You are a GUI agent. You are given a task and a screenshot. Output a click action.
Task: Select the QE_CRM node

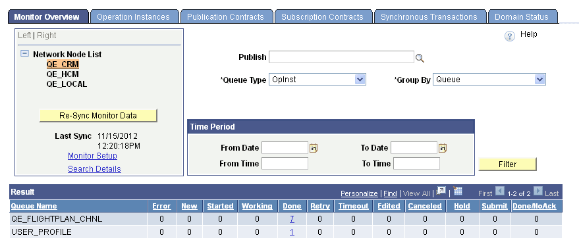click(x=63, y=64)
